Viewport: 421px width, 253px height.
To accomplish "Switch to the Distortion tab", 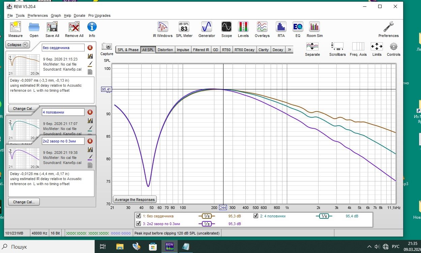I will coord(165,50).
